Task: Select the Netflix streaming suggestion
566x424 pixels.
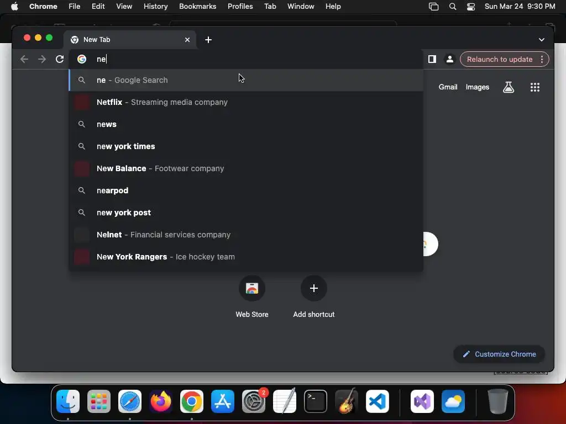Action: [x=246, y=102]
